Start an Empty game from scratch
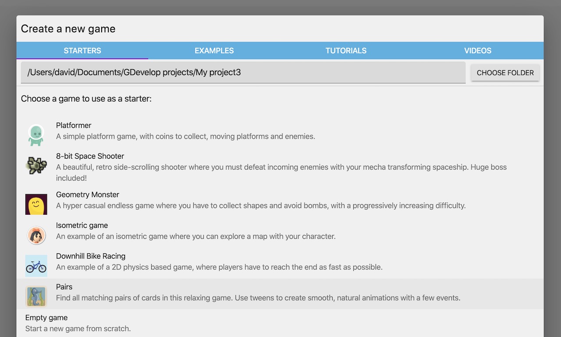 click(x=46, y=318)
